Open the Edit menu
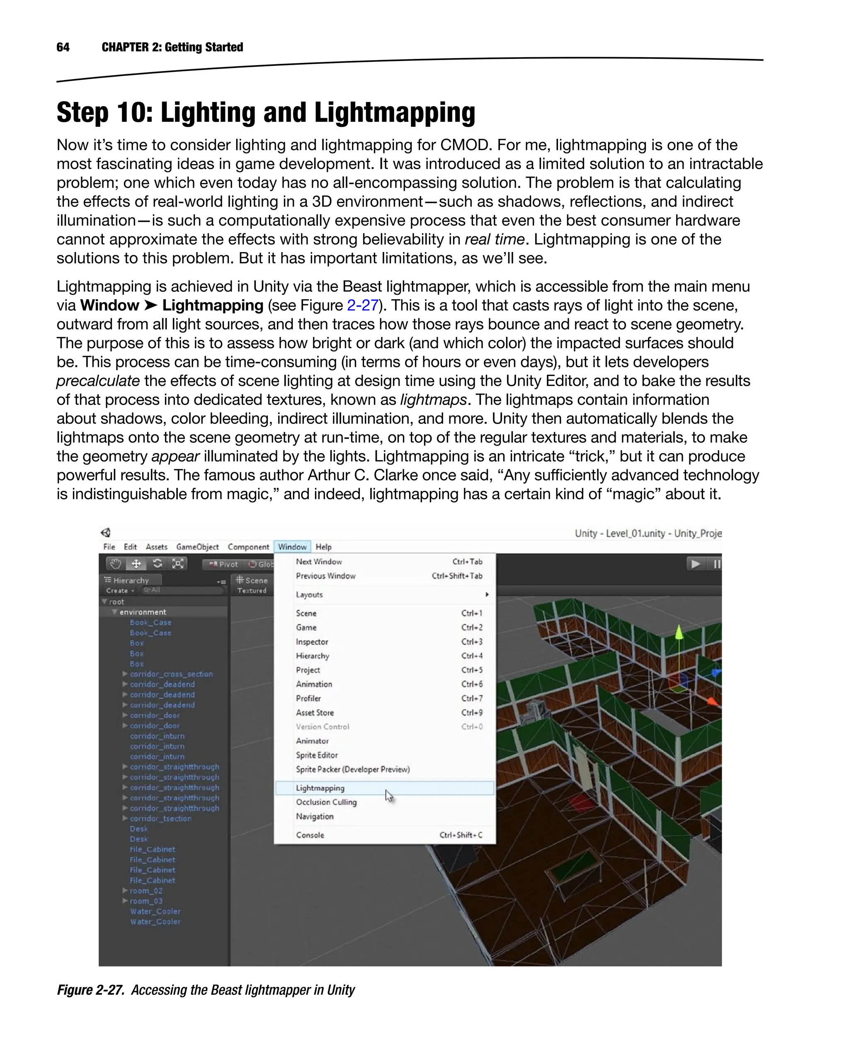 [130, 547]
